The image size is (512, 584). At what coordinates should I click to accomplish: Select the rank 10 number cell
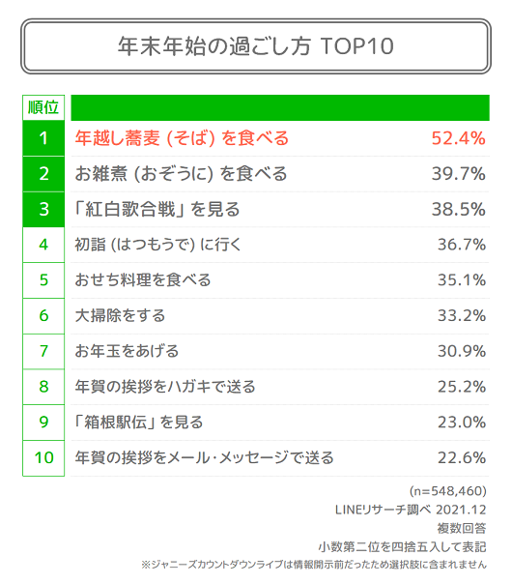pyautogui.click(x=43, y=458)
